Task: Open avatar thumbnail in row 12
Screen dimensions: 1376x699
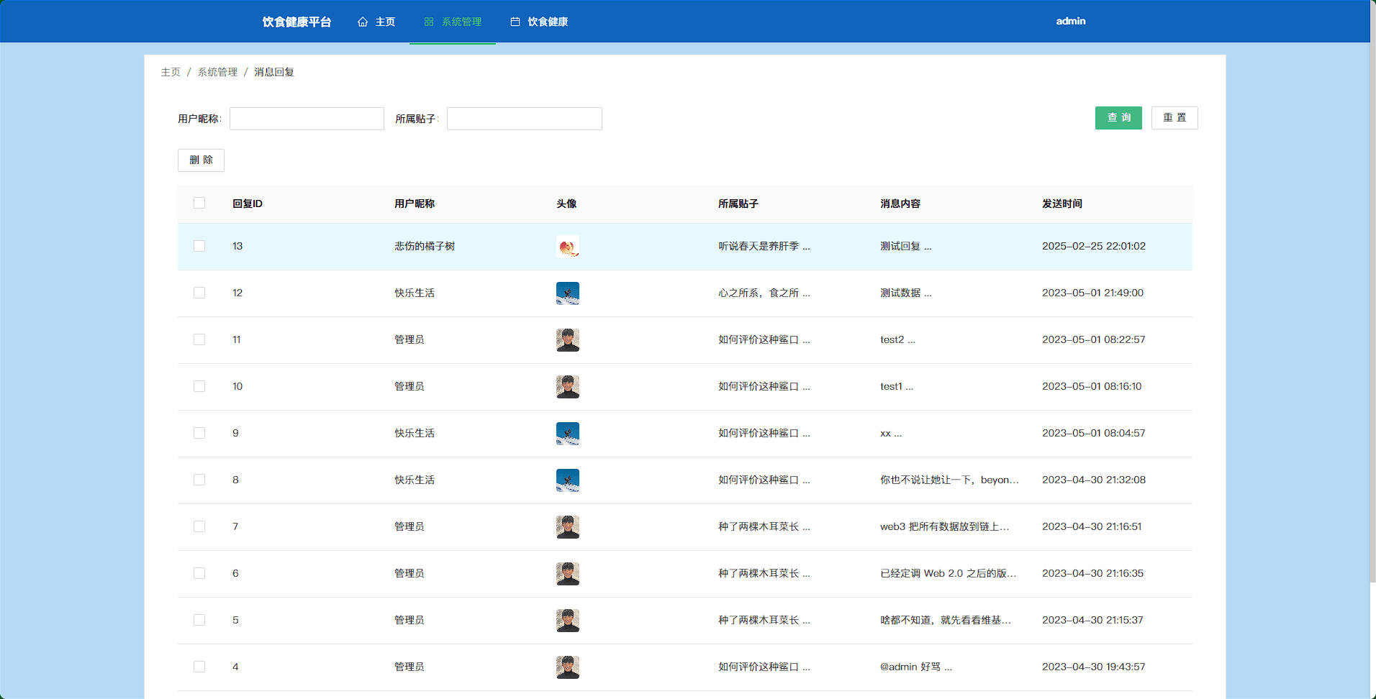Action: (x=568, y=293)
